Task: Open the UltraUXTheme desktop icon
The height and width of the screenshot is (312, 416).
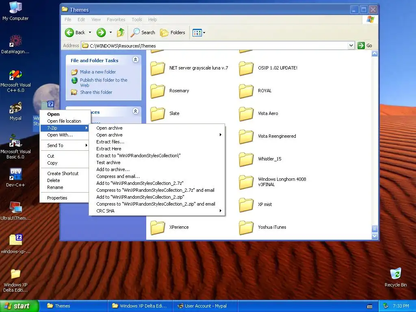Action: tap(15, 211)
